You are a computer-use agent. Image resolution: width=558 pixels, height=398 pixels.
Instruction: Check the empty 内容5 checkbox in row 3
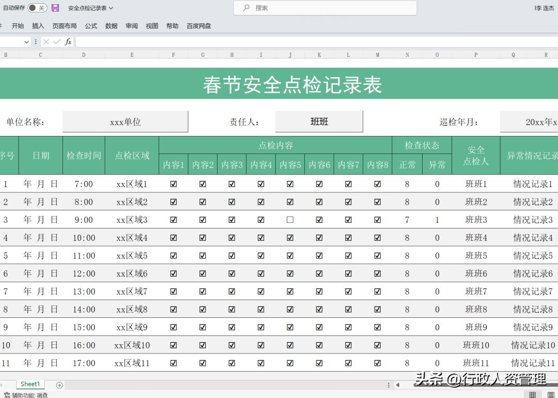290,220
